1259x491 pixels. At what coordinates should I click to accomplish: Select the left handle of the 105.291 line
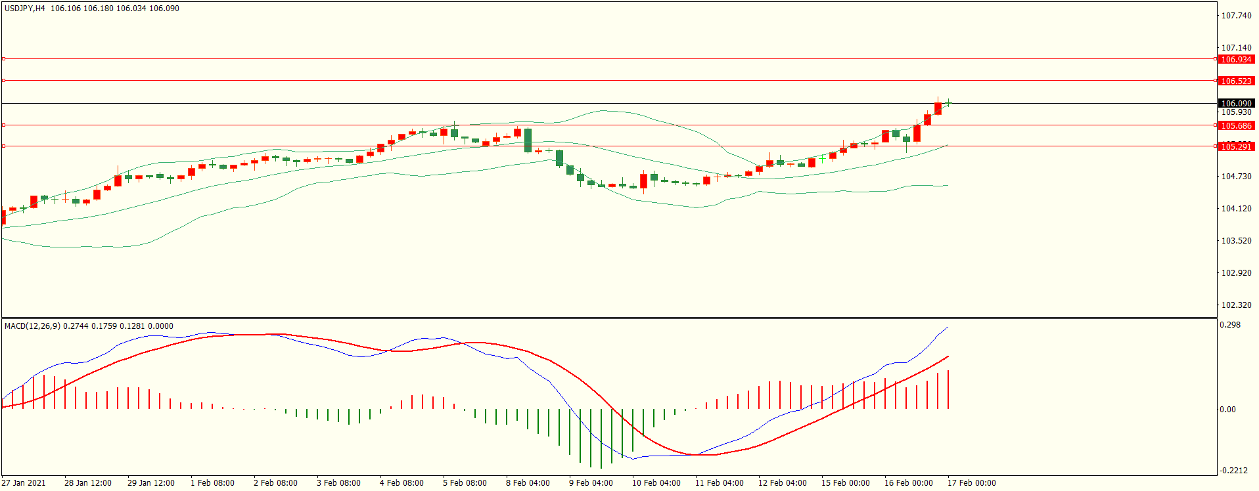pyautogui.click(x=3, y=146)
